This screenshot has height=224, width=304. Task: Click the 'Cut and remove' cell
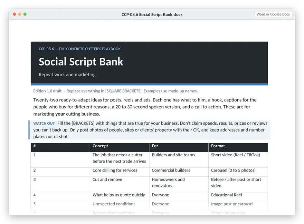tap(120, 184)
